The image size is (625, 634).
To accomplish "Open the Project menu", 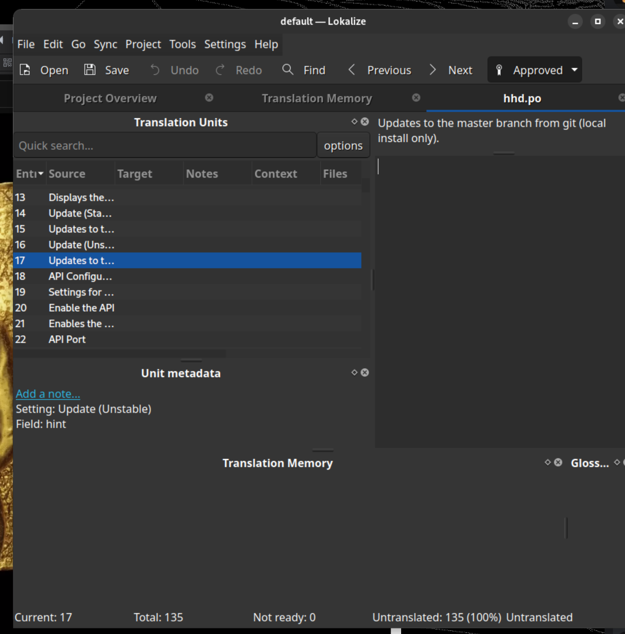I will click(x=143, y=44).
